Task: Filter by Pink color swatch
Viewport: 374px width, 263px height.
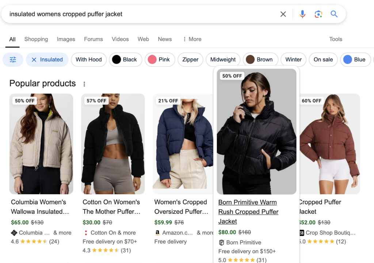Action: (x=160, y=60)
